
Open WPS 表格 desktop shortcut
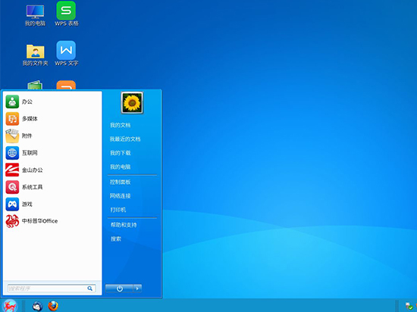coord(66,14)
